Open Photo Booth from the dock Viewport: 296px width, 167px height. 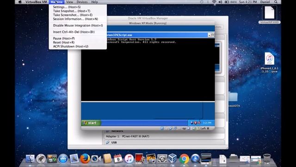pyautogui.click(x=140, y=159)
